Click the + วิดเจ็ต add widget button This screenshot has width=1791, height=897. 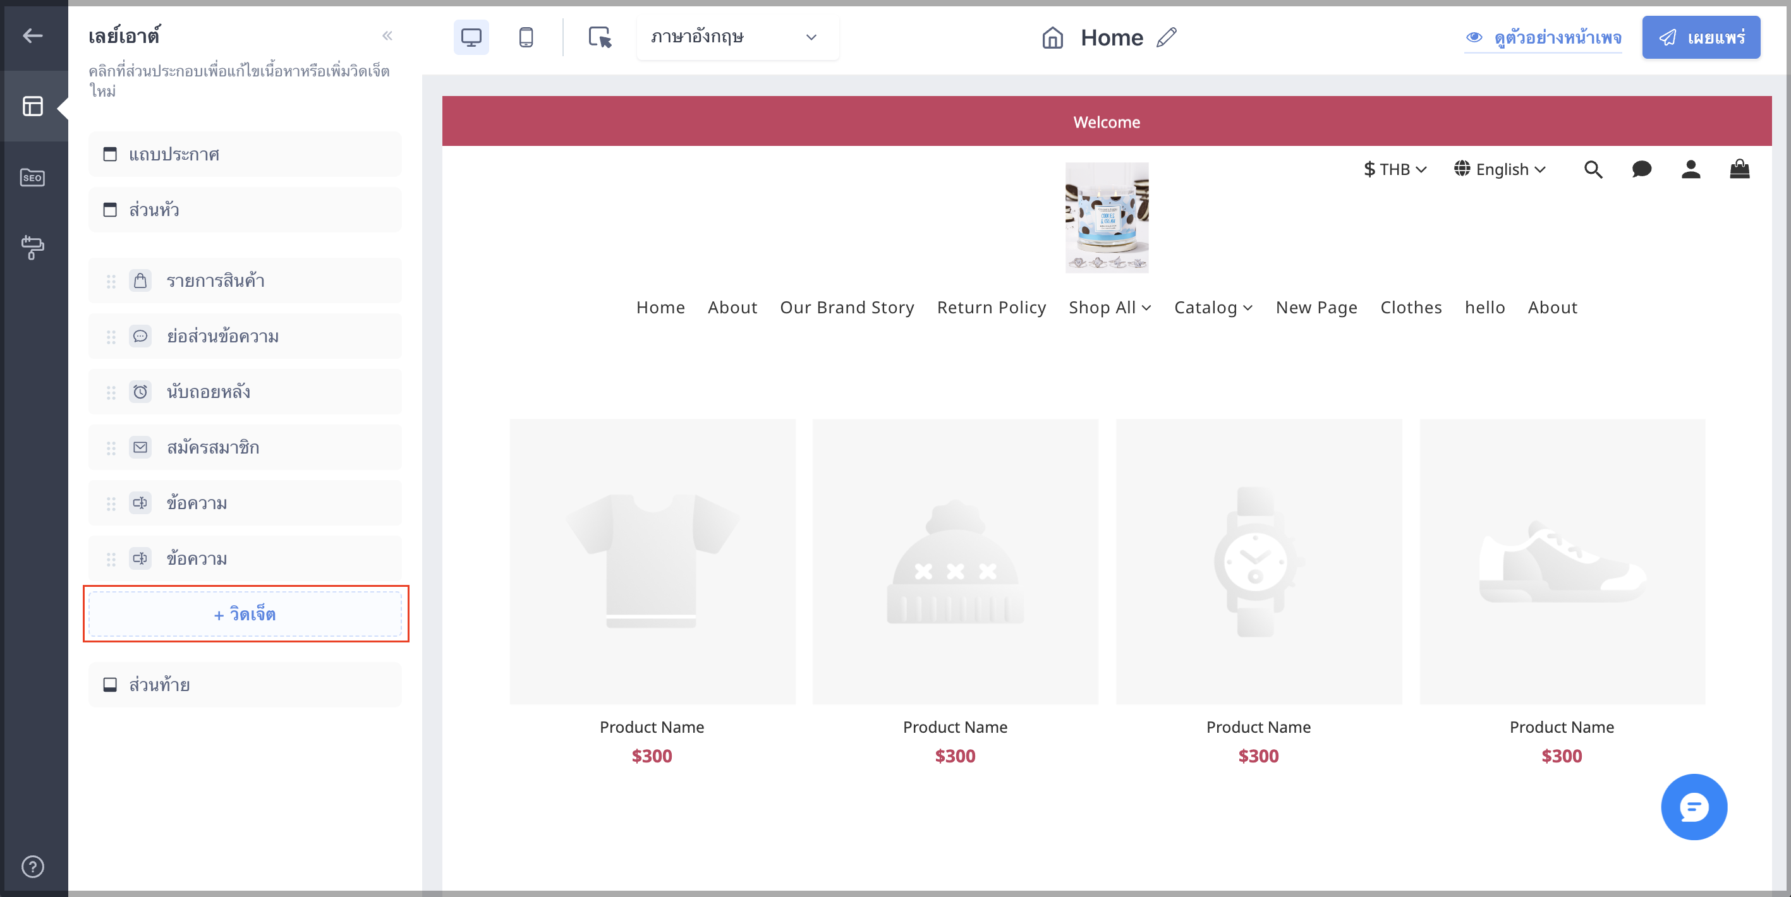[245, 614]
